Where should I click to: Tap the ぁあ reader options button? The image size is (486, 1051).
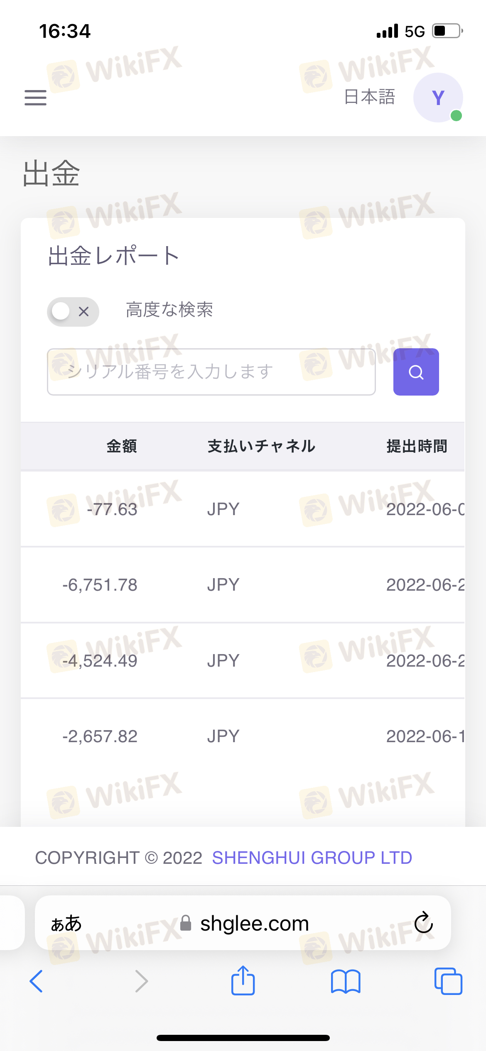pyautogui.click(x=66, y=924)
